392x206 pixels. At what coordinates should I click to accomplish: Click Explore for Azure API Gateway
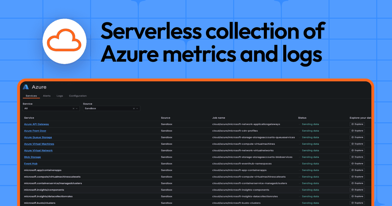357,124
